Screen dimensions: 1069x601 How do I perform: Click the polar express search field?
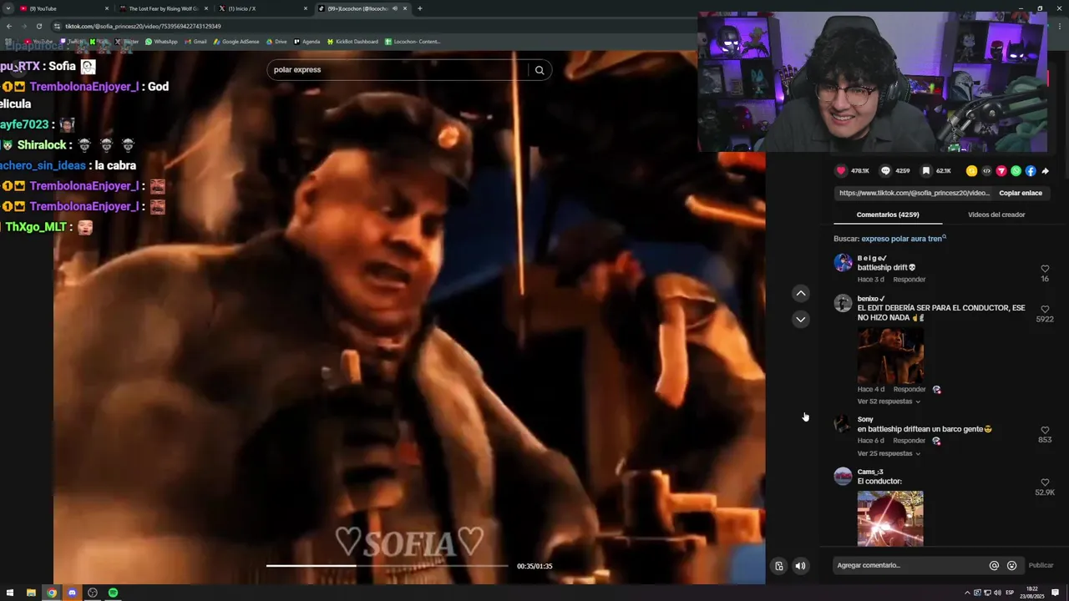[398, 70]
